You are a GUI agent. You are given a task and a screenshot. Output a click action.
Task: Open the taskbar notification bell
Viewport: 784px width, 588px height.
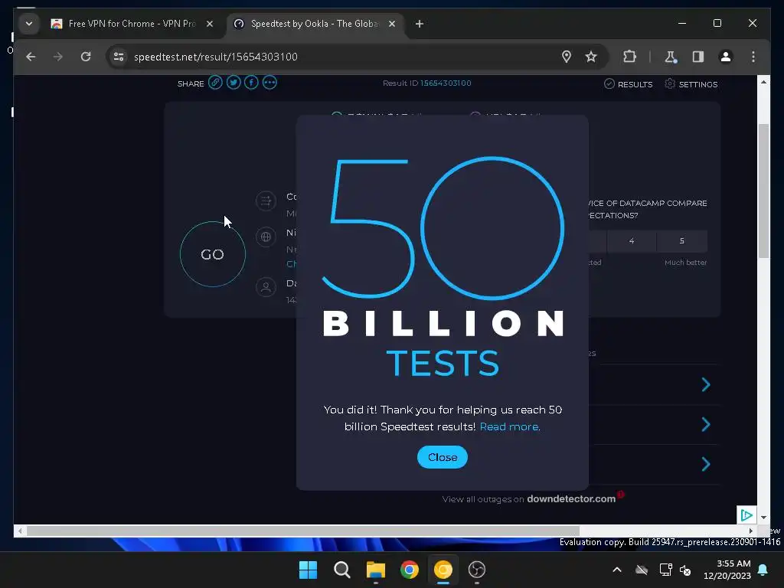pos(763,570)
